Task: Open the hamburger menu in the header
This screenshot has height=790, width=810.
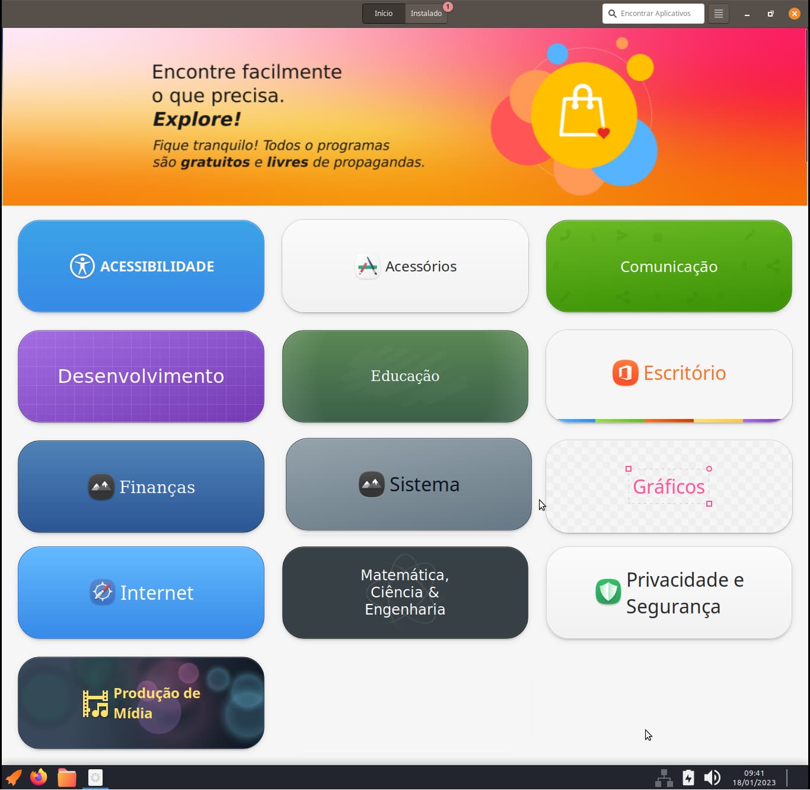Action: point(719,13)
